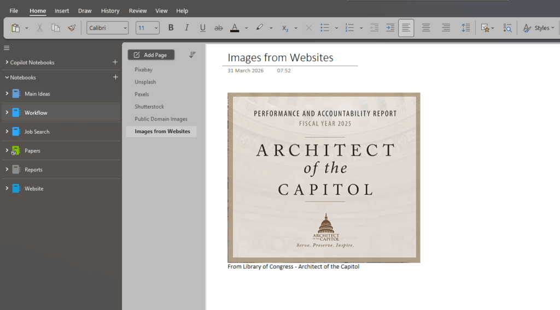Open numbering style dropdown arrow
The width and height of the screenshot is (560, 310).
361,28
